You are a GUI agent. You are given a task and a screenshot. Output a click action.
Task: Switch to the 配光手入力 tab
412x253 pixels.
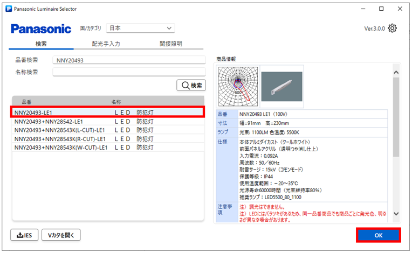point(106,44)
